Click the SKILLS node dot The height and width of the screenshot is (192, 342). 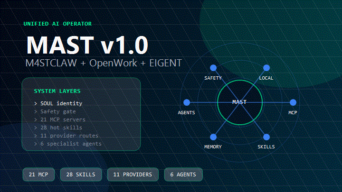[266, 137]
